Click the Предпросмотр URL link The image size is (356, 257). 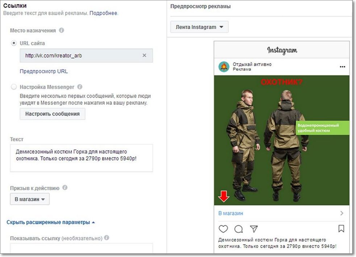(43, 71)
